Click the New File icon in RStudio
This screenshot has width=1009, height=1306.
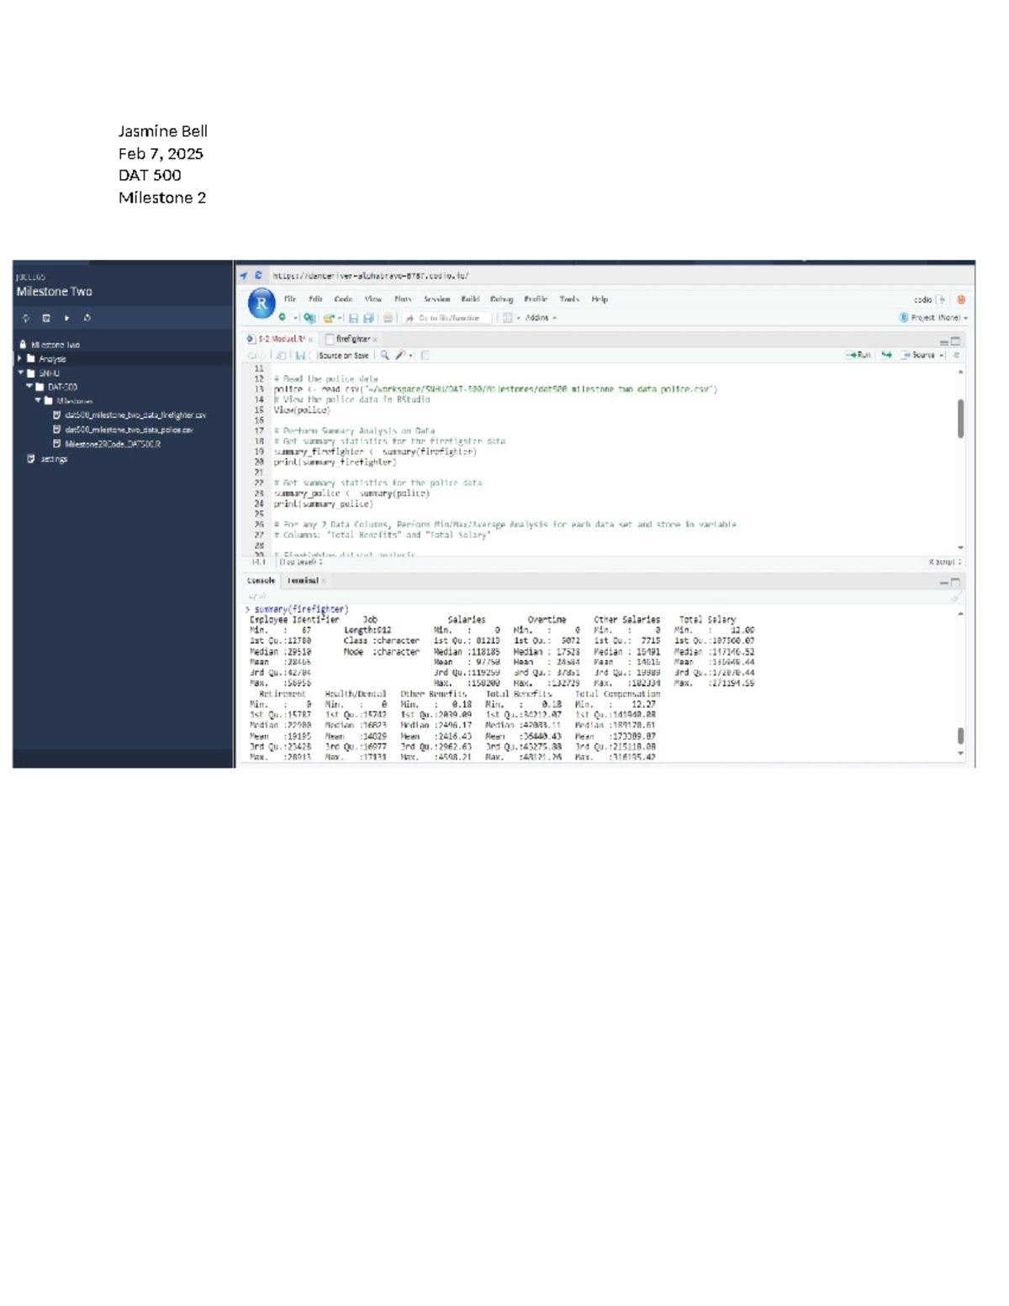click(x=283, y=318)
